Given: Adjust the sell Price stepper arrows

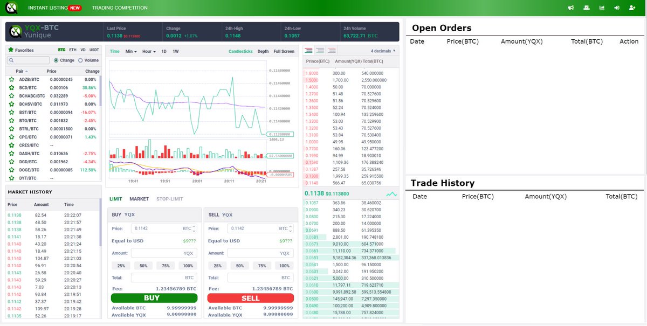Looking at the screenshot, I should [291, 228].
